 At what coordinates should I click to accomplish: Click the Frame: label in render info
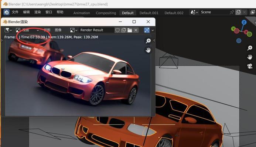pos(10,37)
